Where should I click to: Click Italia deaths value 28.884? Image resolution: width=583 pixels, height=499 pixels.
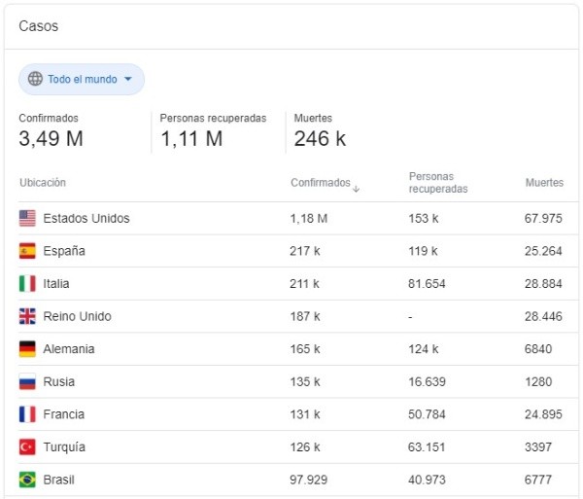click(x=543, y=284)
